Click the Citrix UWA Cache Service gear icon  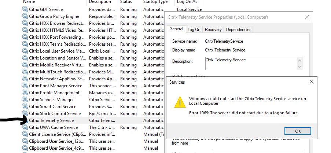[25, 127]
